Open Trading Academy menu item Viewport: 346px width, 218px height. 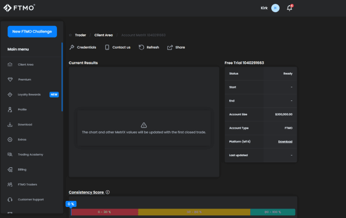tap(30, 155)
